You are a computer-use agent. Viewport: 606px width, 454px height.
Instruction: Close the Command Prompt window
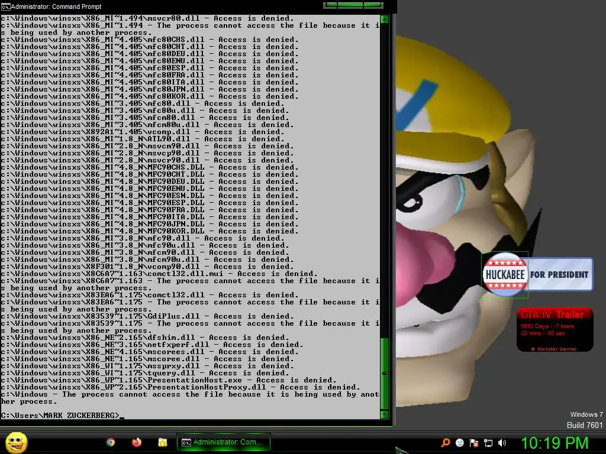[x=373, y=5]
